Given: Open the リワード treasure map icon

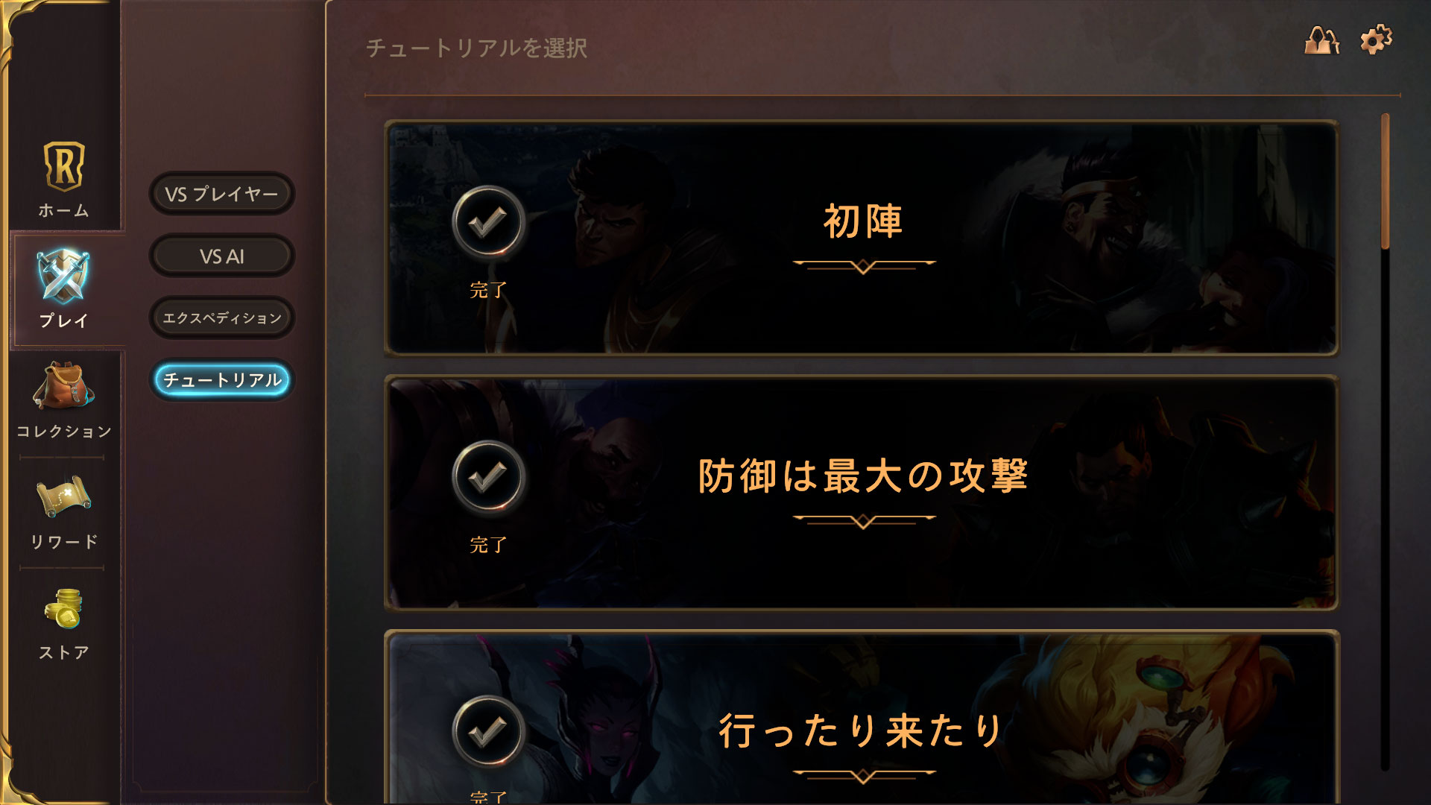Looking at the screenshot, I should coord(63,496).
